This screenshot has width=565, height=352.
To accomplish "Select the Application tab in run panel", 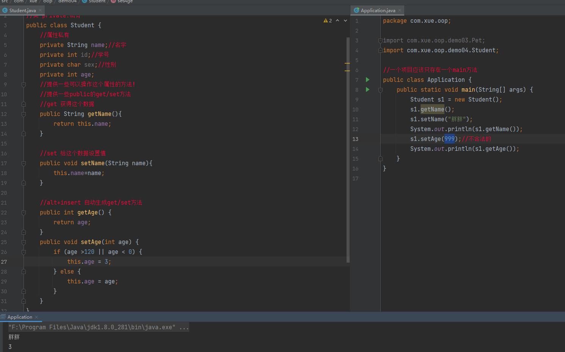I will (x=19, y=317).
